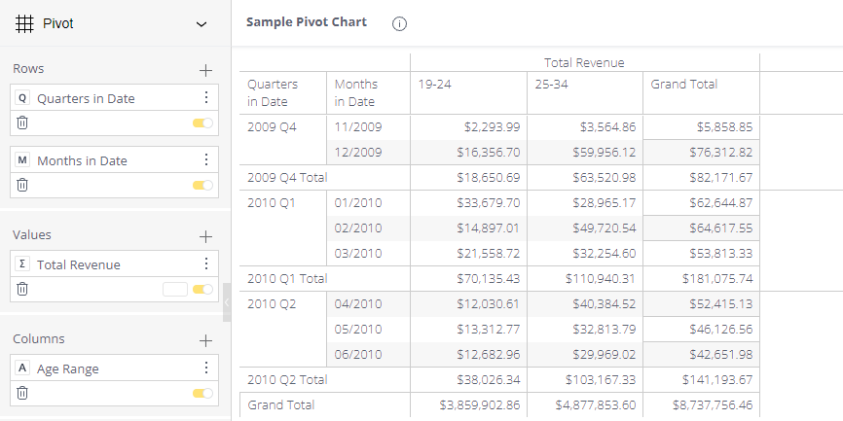
Task: Add a new Rows field with plus
Action: (205, 70)
